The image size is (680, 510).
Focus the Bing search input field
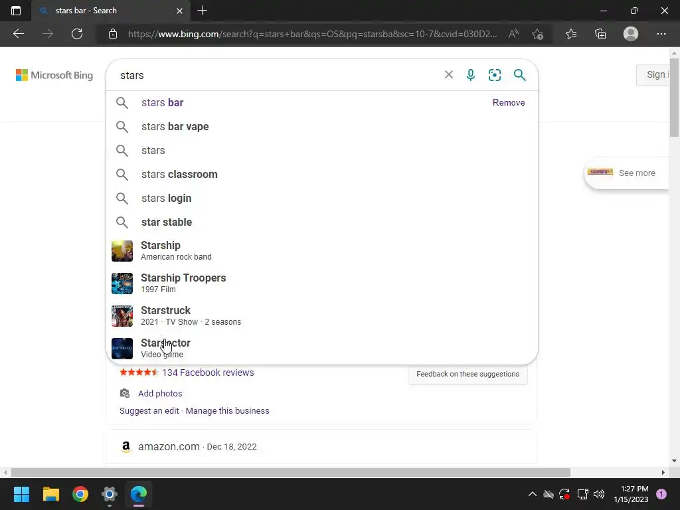(x=278, y=75)
